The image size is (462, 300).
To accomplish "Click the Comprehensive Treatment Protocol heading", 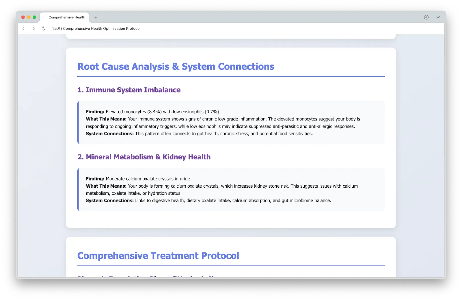I will (158, 256).
